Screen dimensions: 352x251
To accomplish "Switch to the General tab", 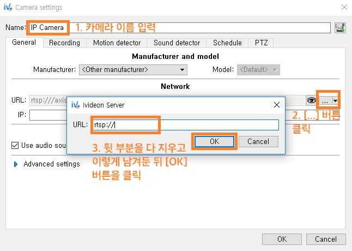I will (24, 42).
